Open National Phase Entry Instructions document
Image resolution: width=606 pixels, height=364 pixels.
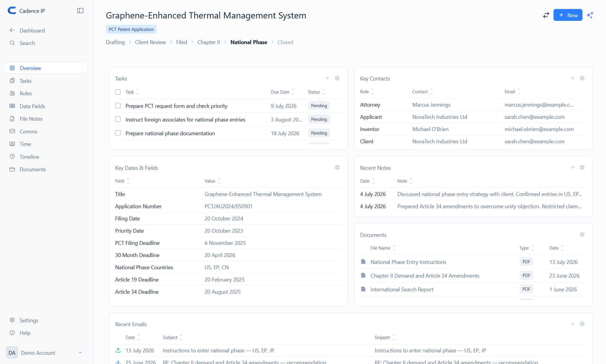tap(408, 262)
